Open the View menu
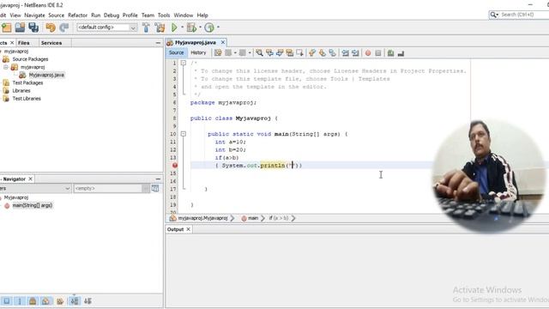549x309 pixels. 15,15
